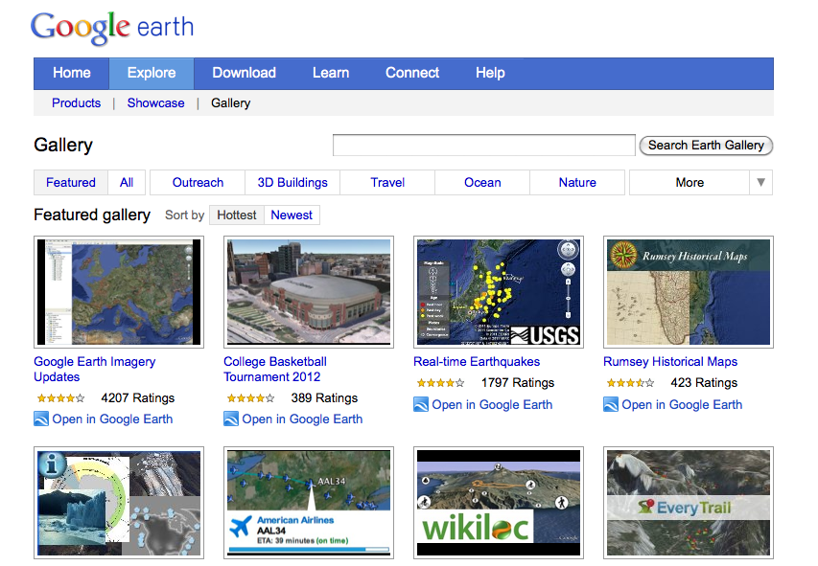
Task: Open the College Basketball stadium thumbnail
Action: pyautogui.click(x=309, y=292)
